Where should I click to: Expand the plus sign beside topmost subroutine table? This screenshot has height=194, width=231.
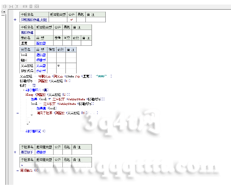[x=15, y=20]
